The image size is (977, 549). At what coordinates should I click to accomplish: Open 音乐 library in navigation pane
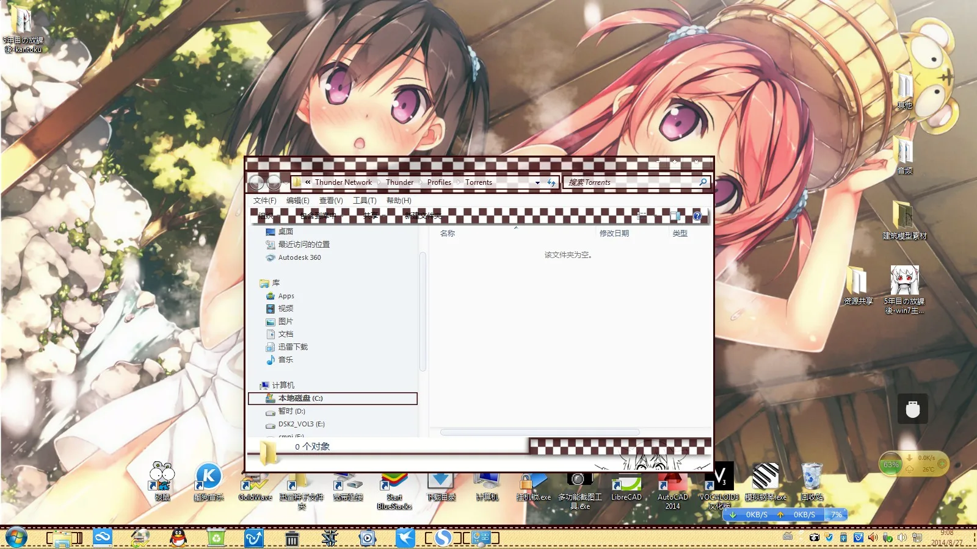tap(280, 360)
